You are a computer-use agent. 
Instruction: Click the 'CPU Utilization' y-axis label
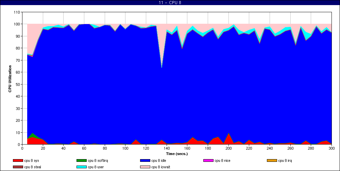(x=10, y=79)
